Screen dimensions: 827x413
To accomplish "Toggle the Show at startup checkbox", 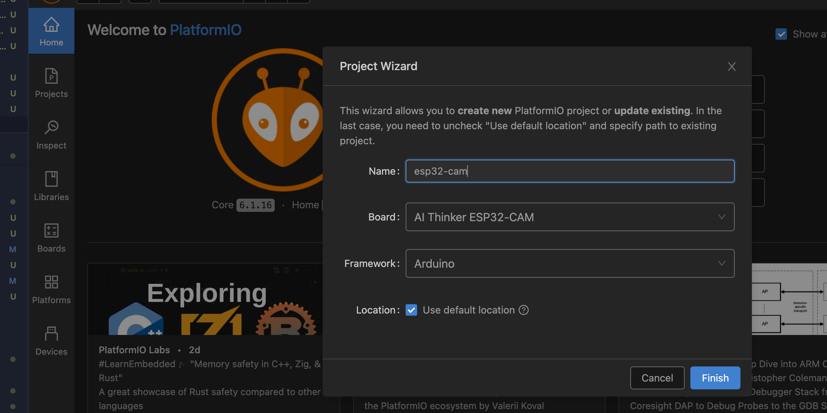I will (x=781, y=34).
